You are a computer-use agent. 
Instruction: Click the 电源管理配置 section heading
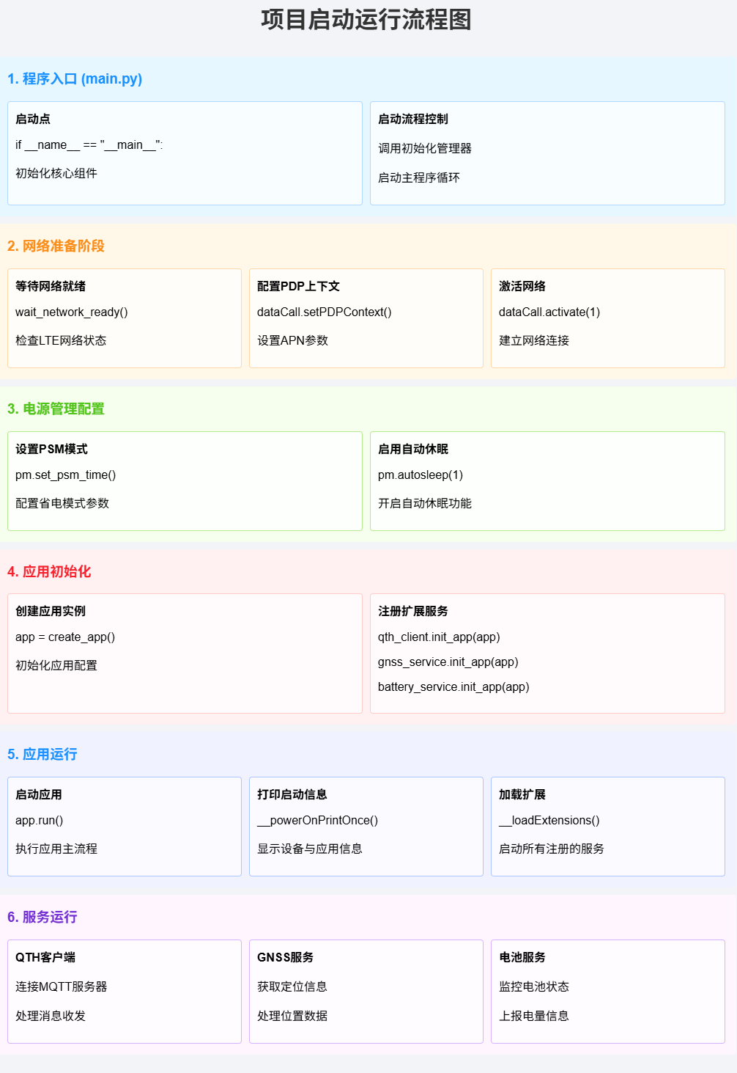tap(56, 409)
